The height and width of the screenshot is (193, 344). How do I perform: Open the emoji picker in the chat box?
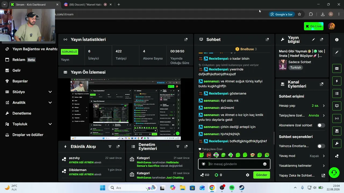(x=265, y=164)
